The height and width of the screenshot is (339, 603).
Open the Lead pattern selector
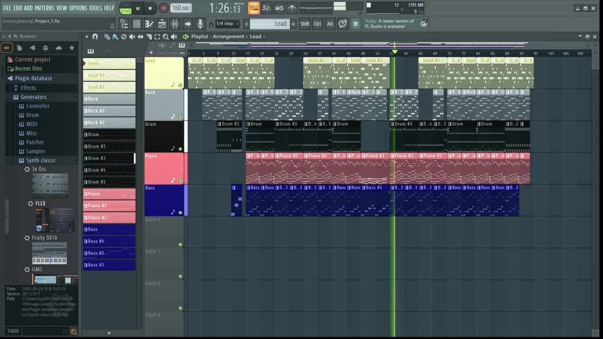tap(270, 24)
